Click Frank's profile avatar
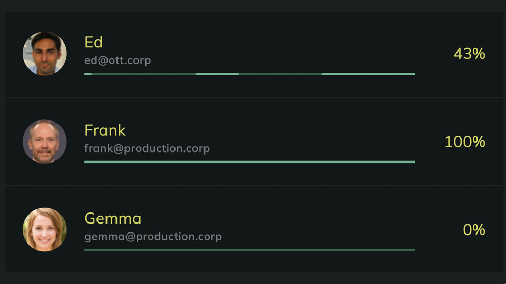The image size is (506, 284). [x=45, y=141]
